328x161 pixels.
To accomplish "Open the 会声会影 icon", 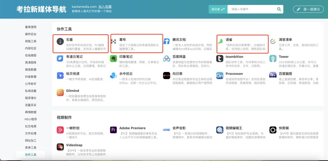I will point(166,130).
